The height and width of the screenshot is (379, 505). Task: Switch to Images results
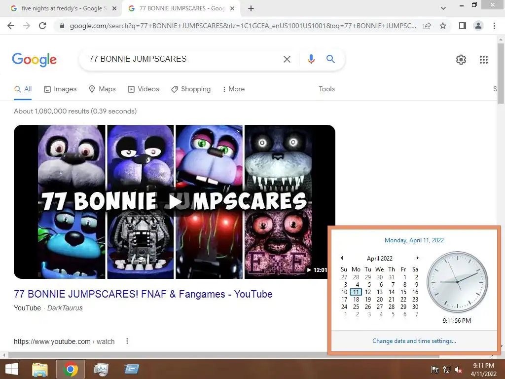[x=60, y=89]
